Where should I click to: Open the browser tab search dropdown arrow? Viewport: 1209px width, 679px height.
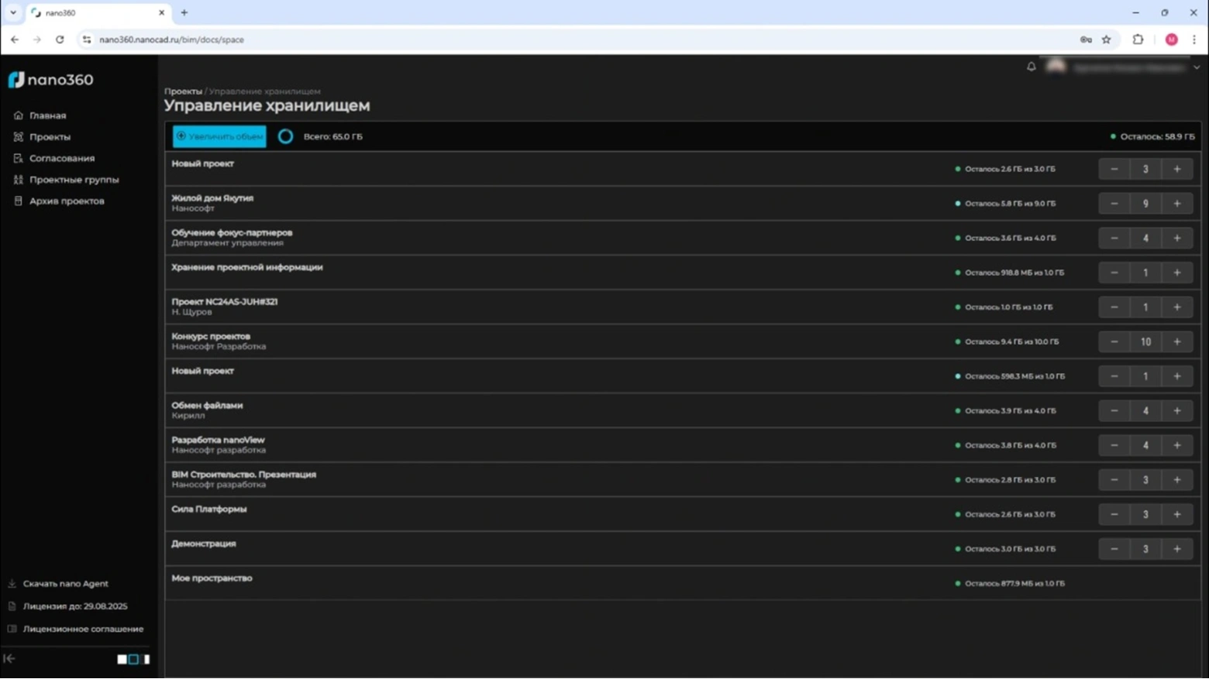click(x=13, y=12)
